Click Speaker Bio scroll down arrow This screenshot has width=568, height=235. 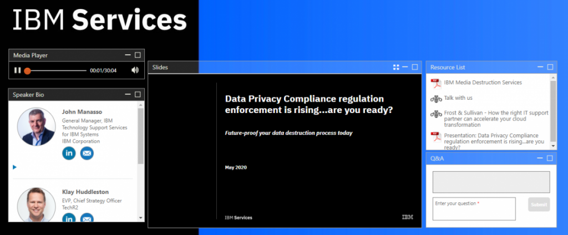[141, 218]
